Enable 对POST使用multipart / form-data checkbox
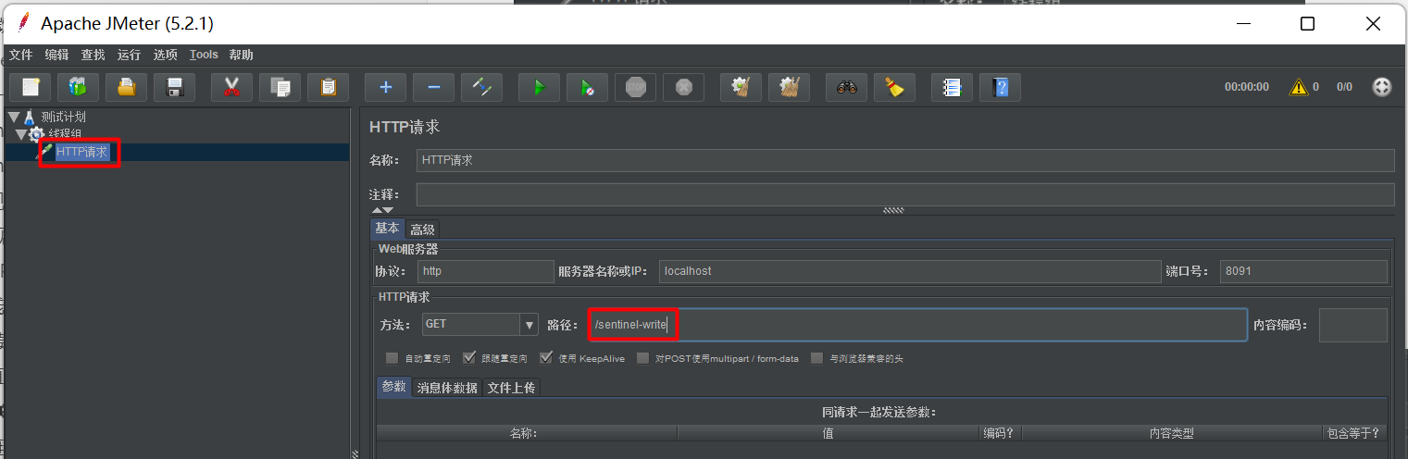1408x459 pixels. 642,358
